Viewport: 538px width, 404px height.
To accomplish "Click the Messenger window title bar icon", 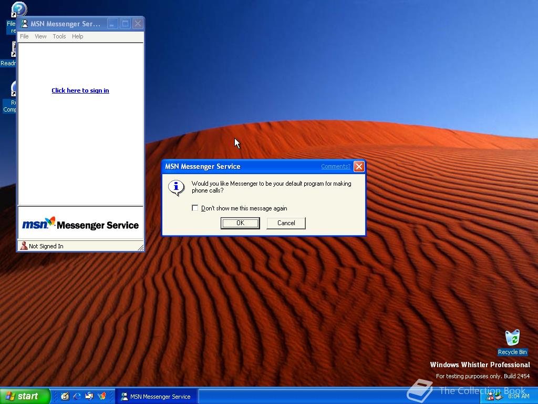I will point(24,24).
